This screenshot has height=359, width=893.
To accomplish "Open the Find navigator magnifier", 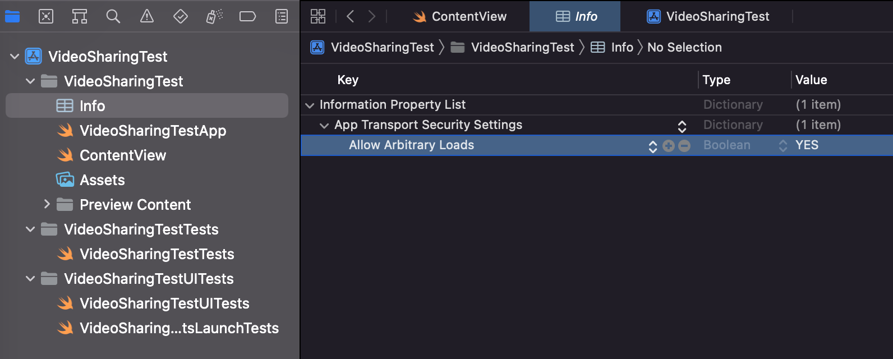I will 113,16.
